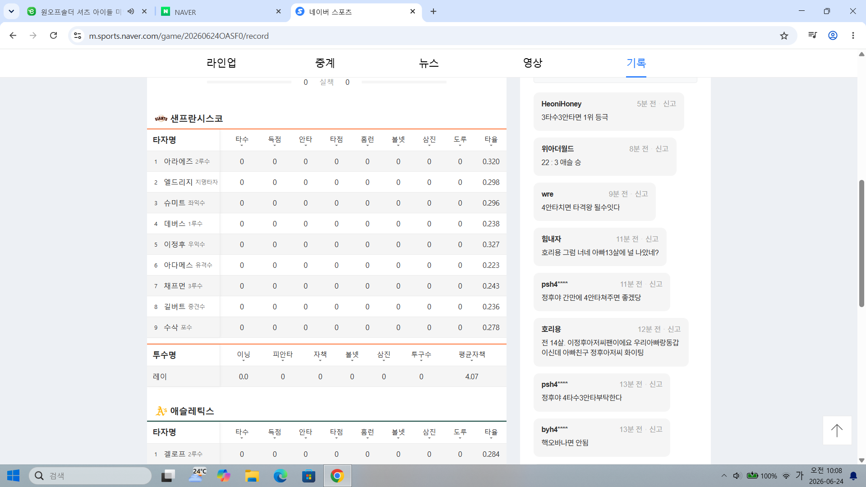Reload the current page
This screenshot has height=487, width=866.
(53, 36)
